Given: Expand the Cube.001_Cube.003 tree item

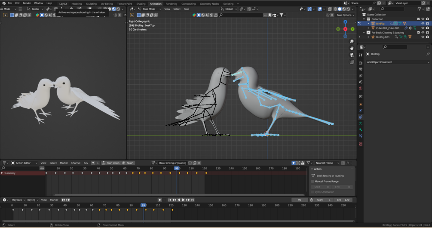Looking at the screenshot, I should pyautogui.click(x=368, y=28).
